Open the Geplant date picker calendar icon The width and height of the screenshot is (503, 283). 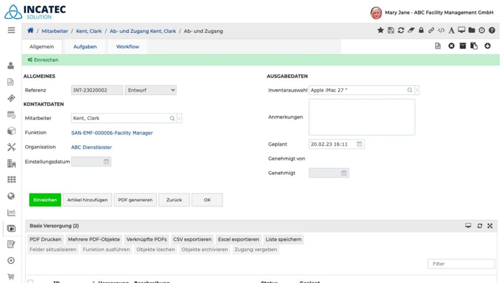tap(358, 144)
